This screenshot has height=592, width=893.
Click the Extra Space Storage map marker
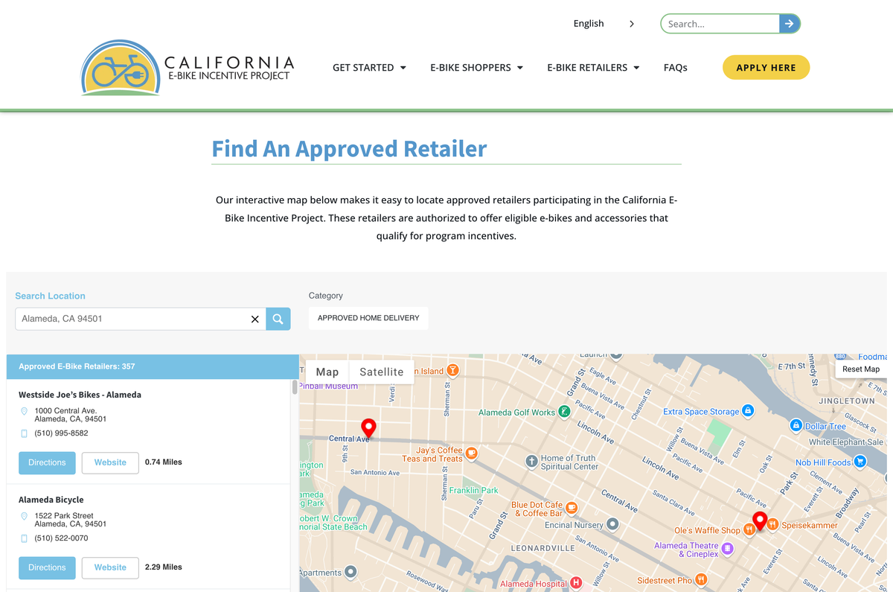tap(749, 411)
